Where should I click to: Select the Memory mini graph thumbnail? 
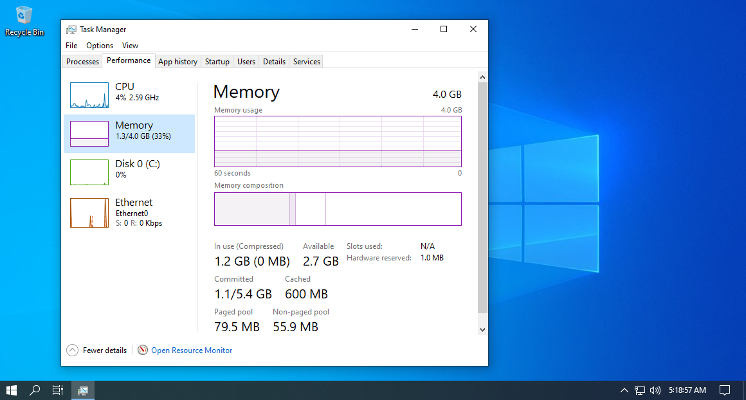click(x=89, y=134)
